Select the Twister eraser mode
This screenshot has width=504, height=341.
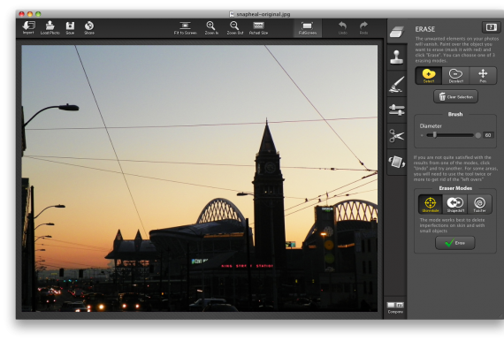coord(479,204)
